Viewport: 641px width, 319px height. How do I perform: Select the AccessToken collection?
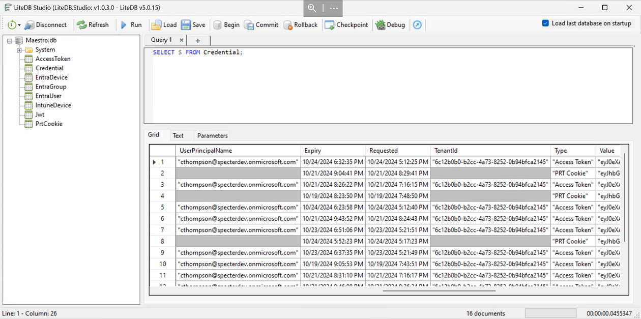(53, 59)
